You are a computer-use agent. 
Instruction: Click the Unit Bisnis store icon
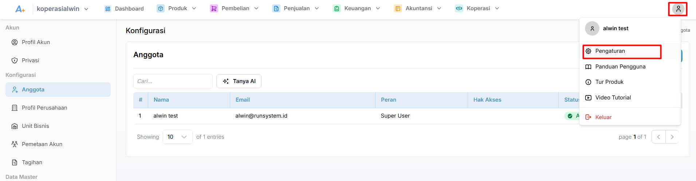pos(15,126)
